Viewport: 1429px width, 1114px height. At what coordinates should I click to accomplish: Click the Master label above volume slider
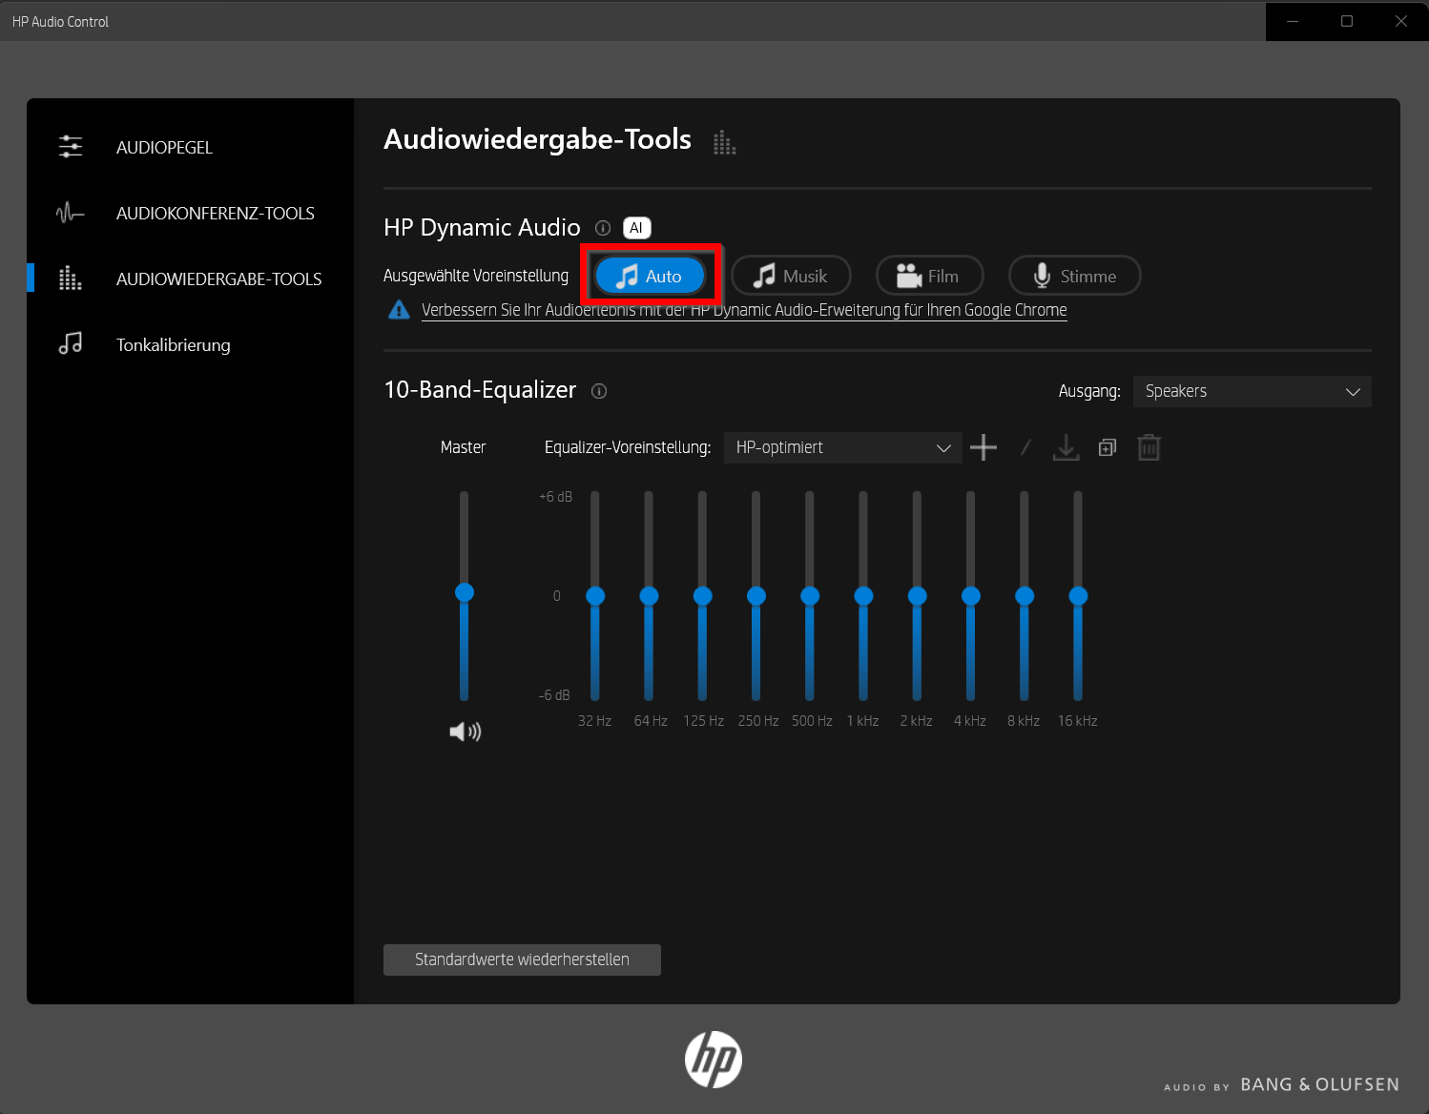[x=464, y=447]
